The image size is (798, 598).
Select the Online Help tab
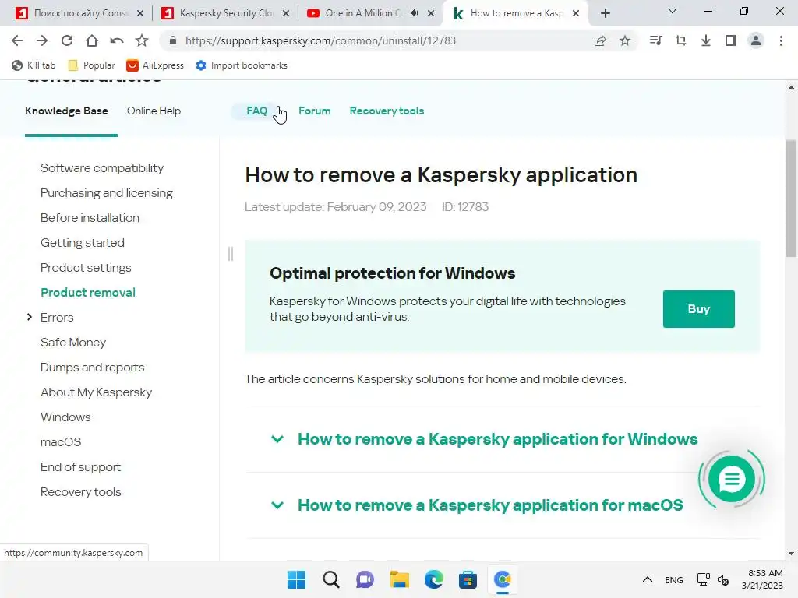pos(154,111)
